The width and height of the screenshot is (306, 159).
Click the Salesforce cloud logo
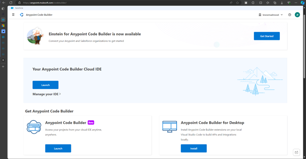click(12, 8)
